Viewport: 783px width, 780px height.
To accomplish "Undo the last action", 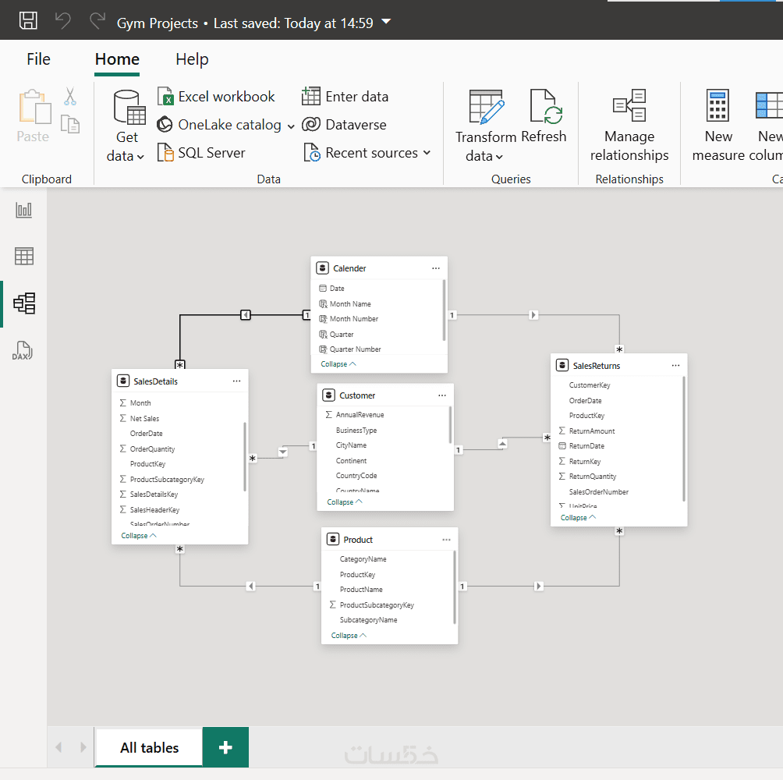I will pos(63,21).
